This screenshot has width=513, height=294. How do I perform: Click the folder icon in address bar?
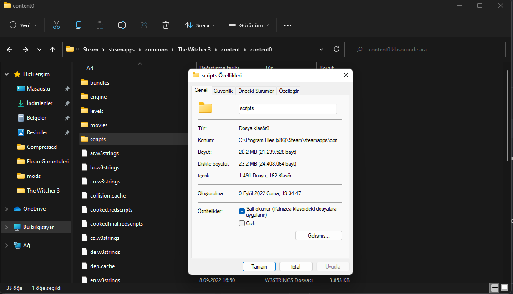point(70,50)
